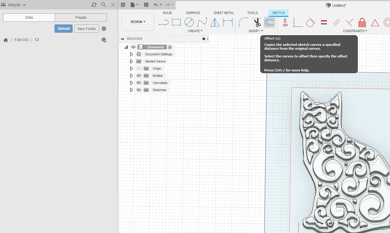Select the Circle sketch tool

click(189, 22)
